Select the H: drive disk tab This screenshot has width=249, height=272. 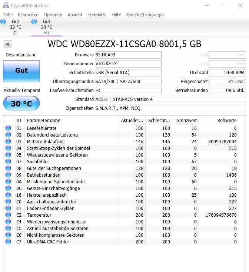[47, 27]
